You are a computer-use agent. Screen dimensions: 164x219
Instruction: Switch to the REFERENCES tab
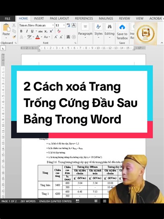coord(84,19)
